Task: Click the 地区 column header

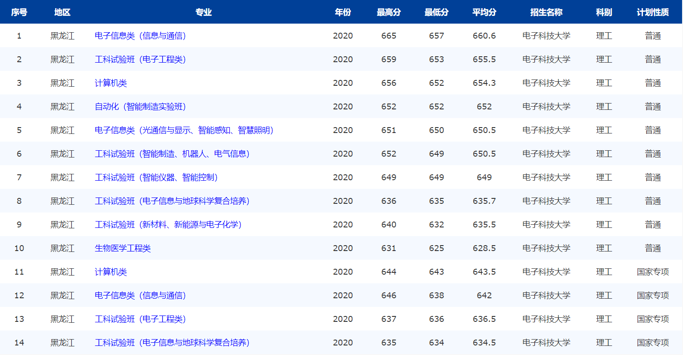Action: [62, 12]
